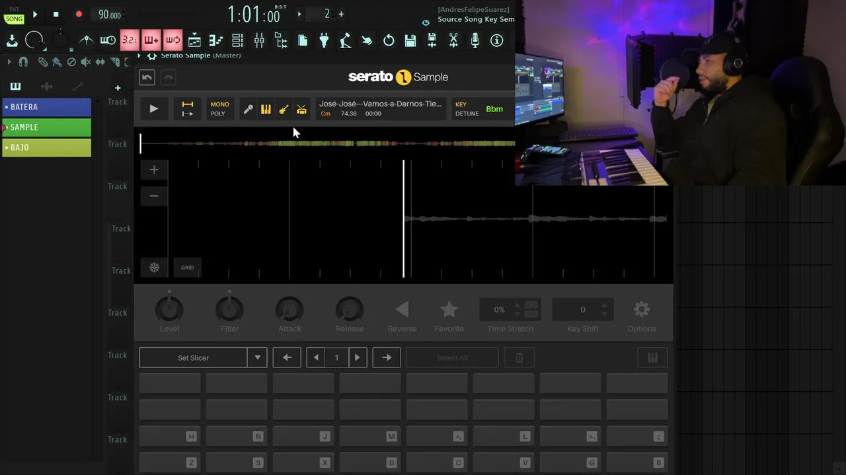Click the Bbm key value
The image size is (846, 475).
[x=494, y=109]
